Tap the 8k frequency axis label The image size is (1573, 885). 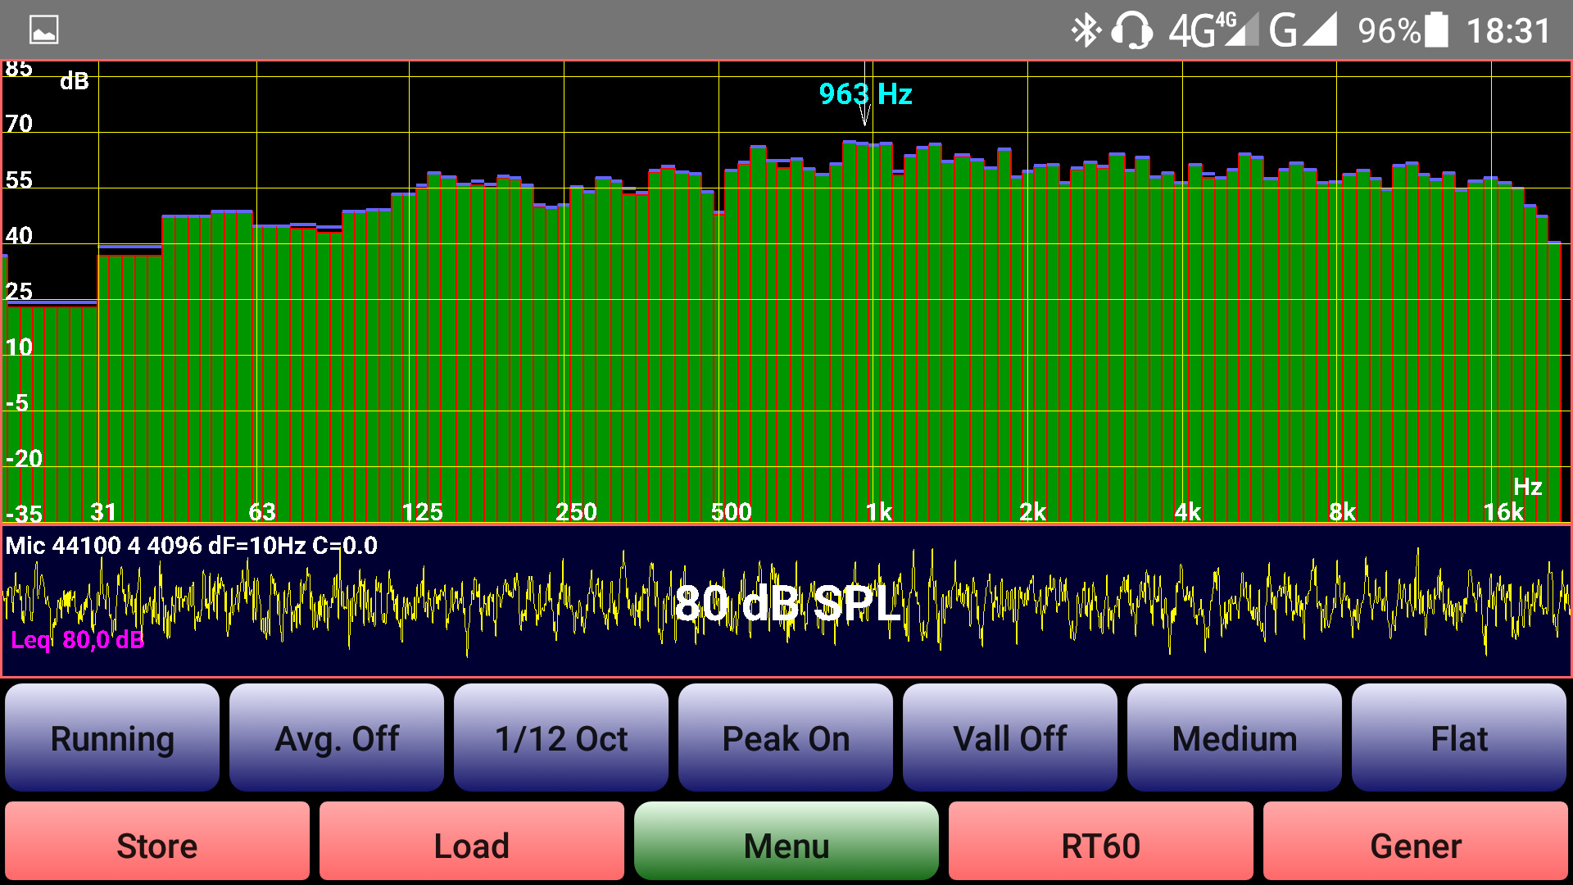pyautogui.click(x=1342, y=512)
